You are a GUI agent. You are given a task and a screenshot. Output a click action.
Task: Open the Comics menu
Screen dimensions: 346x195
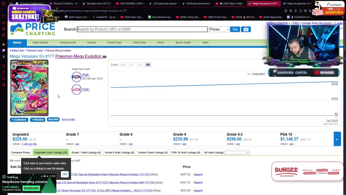point(92,43)
